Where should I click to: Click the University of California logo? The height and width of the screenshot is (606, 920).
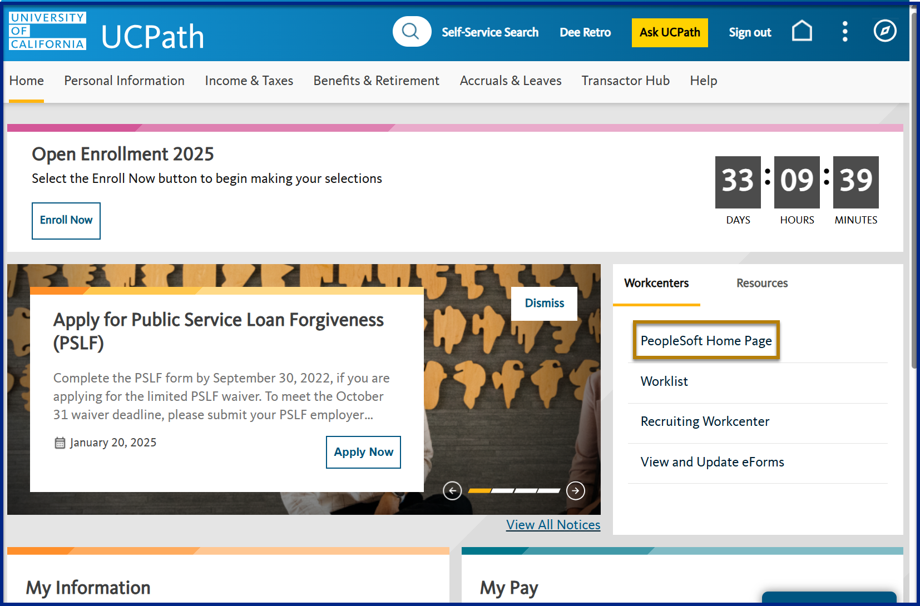47,31
